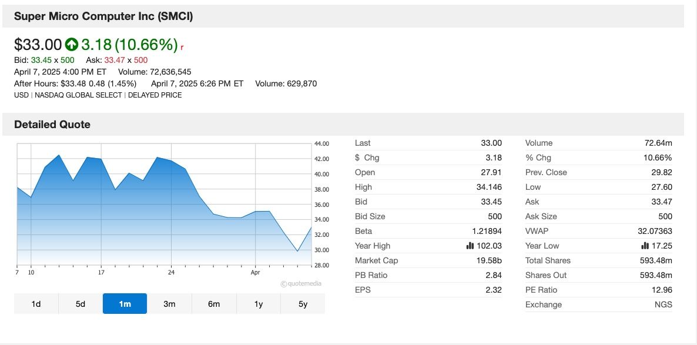Viewport: 697px width, 345px height.
Task: Click the bar chart icon next to Year High
Action: tap(470, 246)
